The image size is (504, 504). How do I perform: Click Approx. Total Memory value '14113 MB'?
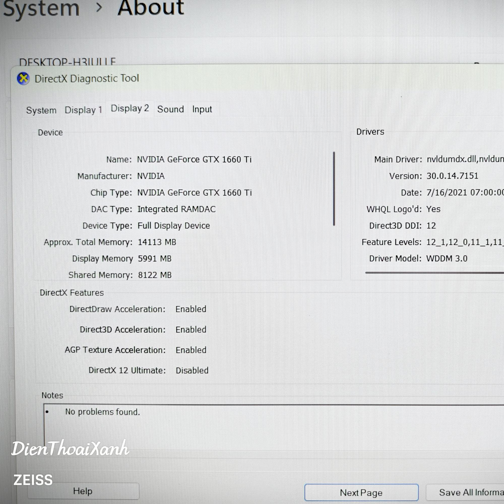pos(157,242)
